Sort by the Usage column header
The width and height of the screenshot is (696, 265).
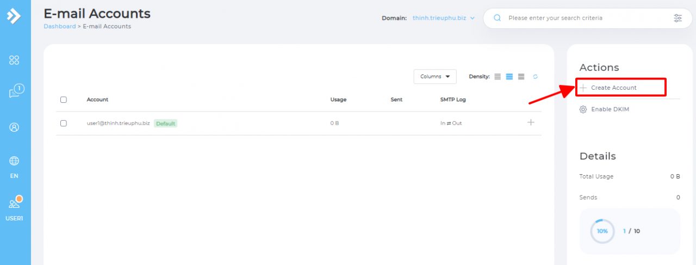tap(338, 100)
